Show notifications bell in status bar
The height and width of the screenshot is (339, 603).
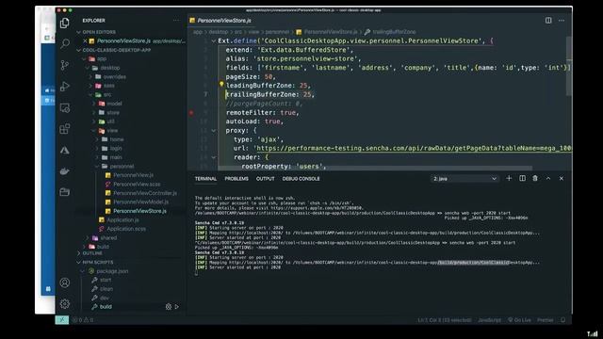pos(563,320)
